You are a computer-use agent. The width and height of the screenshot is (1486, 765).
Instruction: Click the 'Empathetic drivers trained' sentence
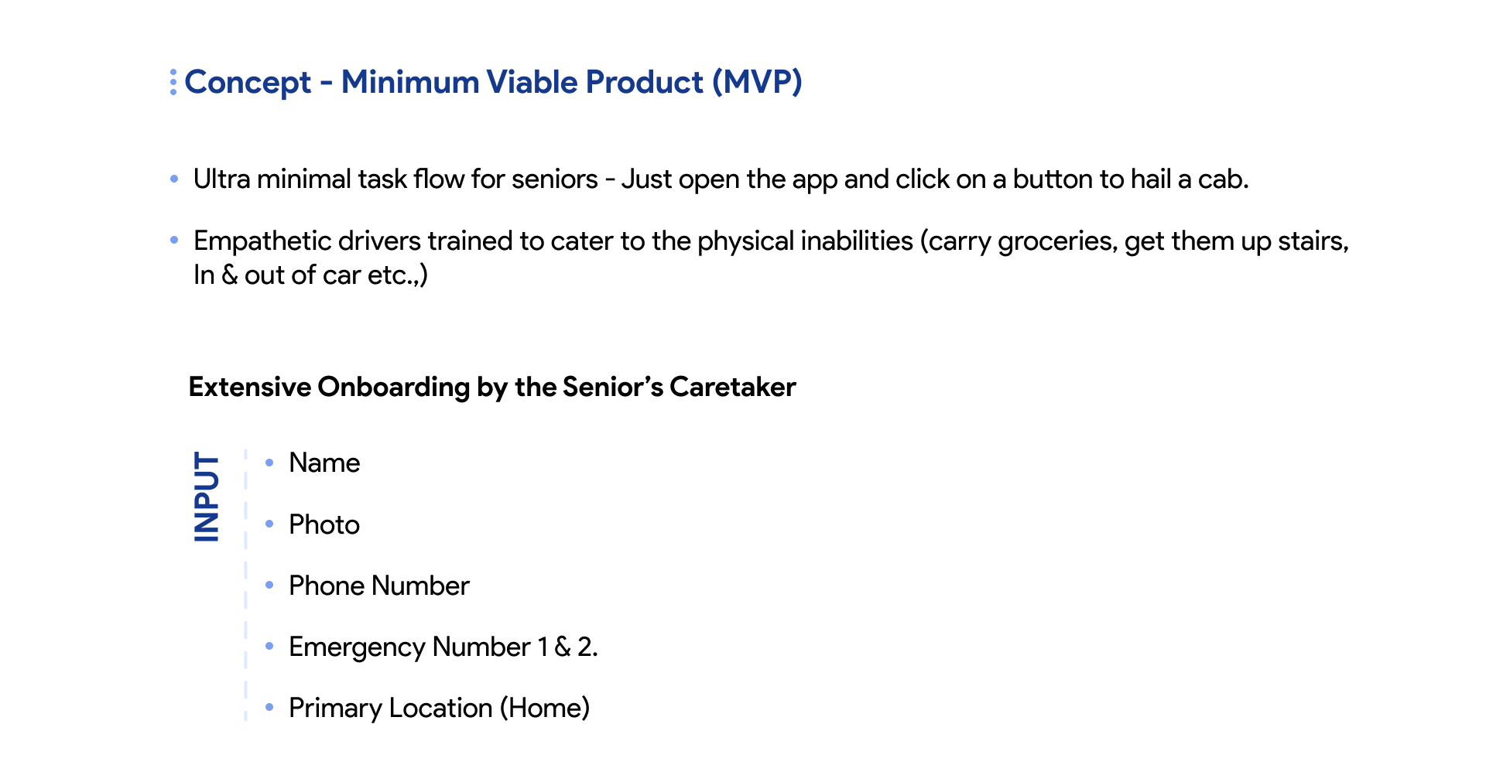[770, 241]
